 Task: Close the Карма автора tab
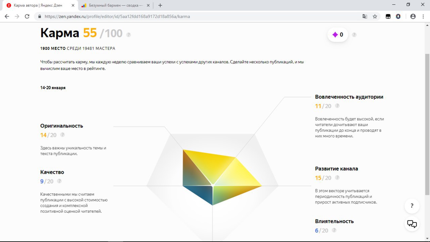point(73,5)
